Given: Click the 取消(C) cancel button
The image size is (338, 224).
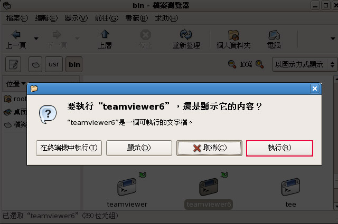Looking at the screenshot, I should 209,148.
